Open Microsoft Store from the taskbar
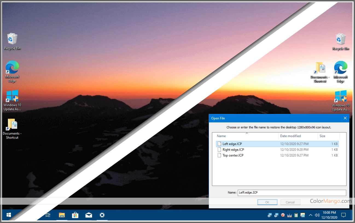Image resolution: width=355 pixels, height=223 pixels. tap(75, 215)
